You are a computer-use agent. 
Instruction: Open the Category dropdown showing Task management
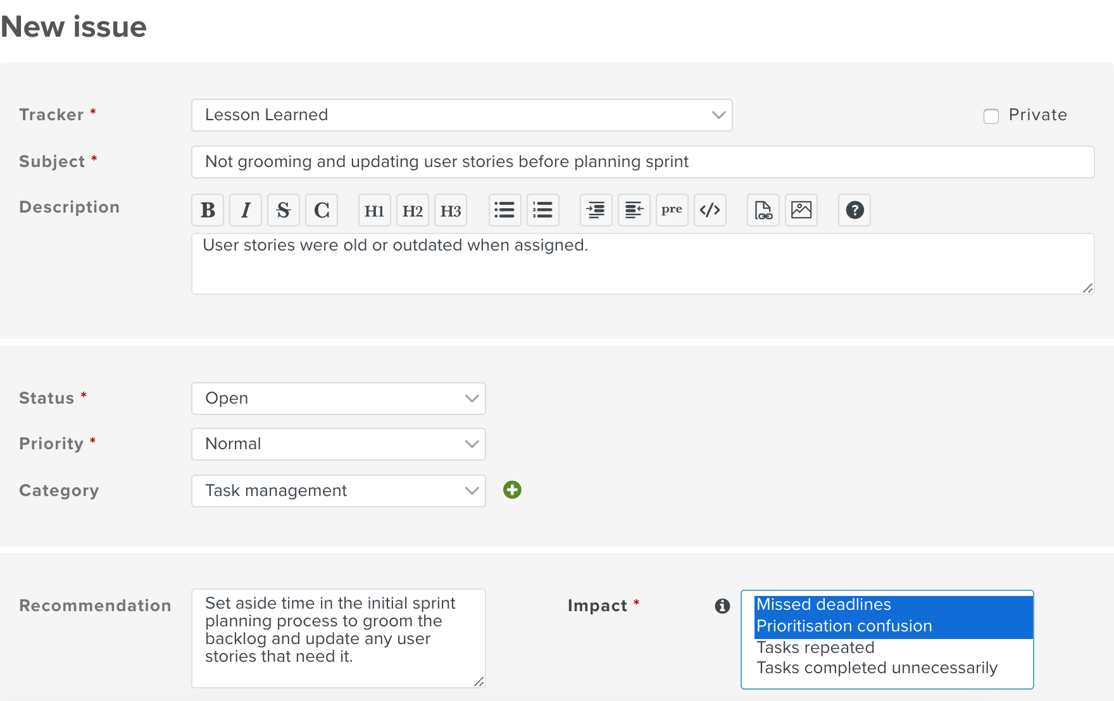(339, 491)
